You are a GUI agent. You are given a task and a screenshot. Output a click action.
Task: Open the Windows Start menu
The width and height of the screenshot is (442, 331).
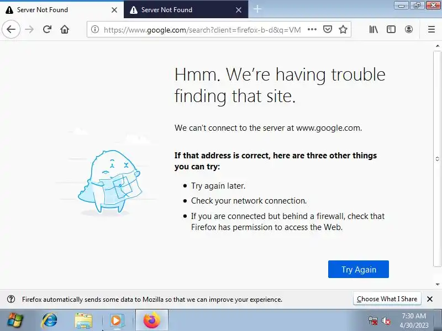pyautogui.click(x=15, y=321)
